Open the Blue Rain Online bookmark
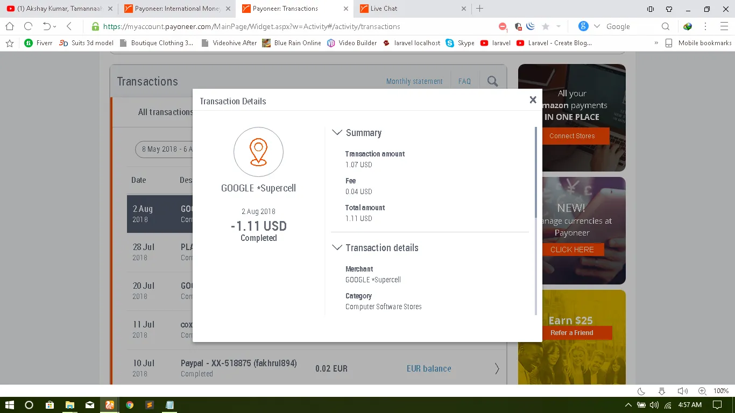The image size is (735, 413). pyautogui.click(x=292, y=43)
